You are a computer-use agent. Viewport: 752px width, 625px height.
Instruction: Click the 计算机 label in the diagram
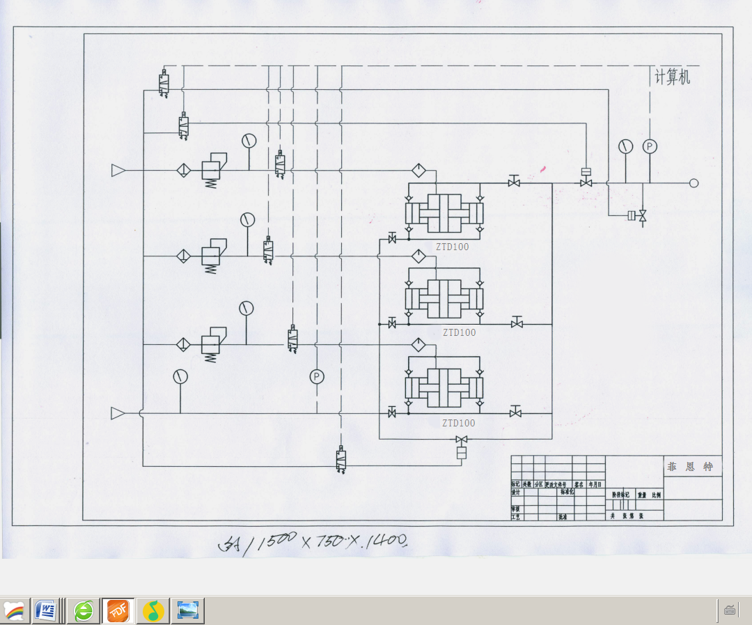672,77
